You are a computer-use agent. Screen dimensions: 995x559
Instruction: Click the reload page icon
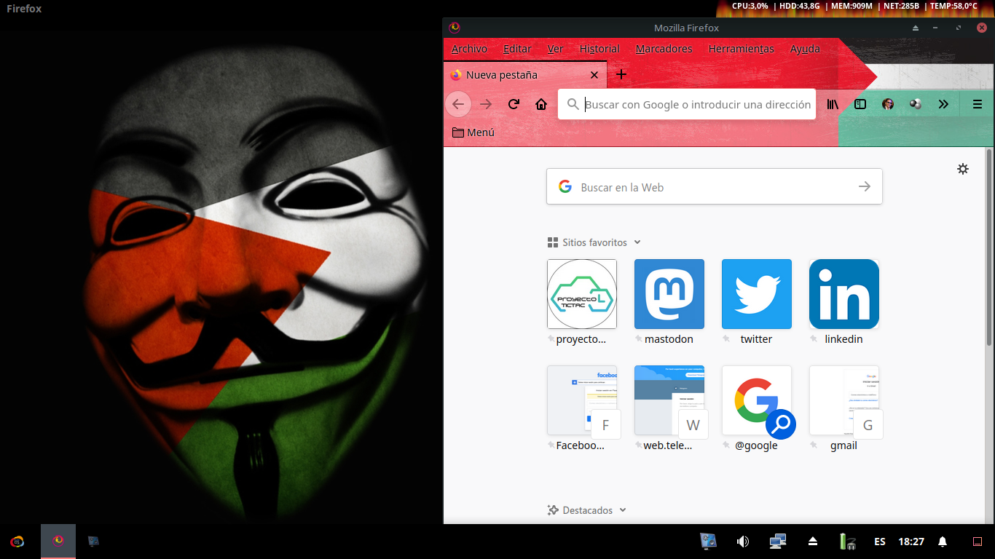pyautogui.click(x=514, y=104)
